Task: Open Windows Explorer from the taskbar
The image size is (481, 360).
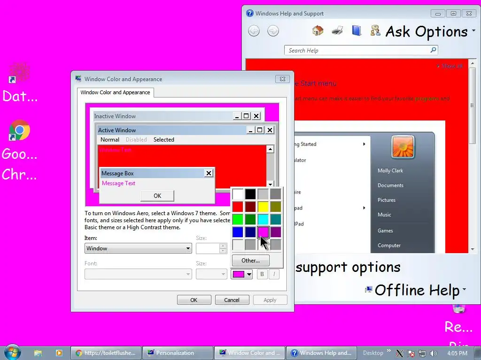Action: click(x=38, y=353)
